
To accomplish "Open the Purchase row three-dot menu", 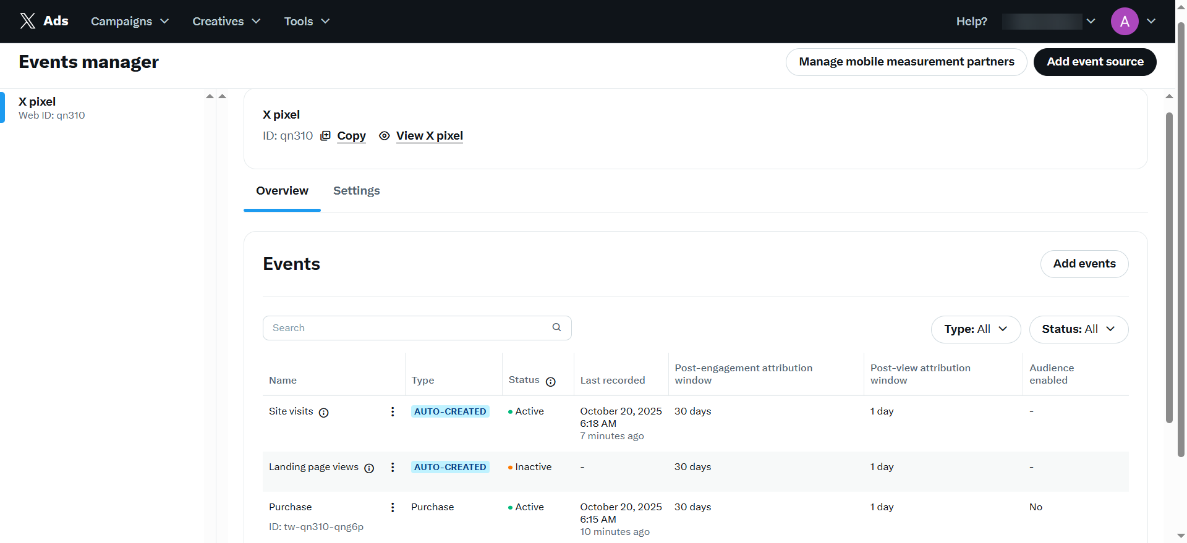I will (393, 507).
